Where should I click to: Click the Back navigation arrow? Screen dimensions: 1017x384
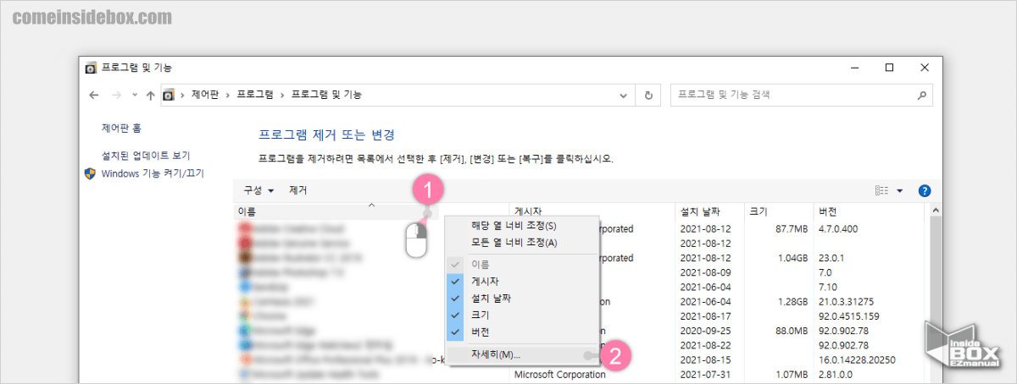pos(94,96)
